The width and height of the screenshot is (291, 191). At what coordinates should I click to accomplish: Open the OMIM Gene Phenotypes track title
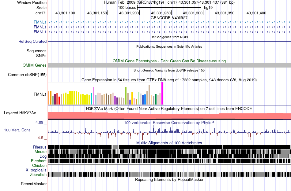click(x=169, y=61)
